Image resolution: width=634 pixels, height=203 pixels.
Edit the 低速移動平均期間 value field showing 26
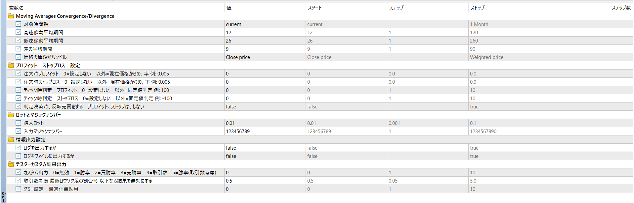coord(265,41)
